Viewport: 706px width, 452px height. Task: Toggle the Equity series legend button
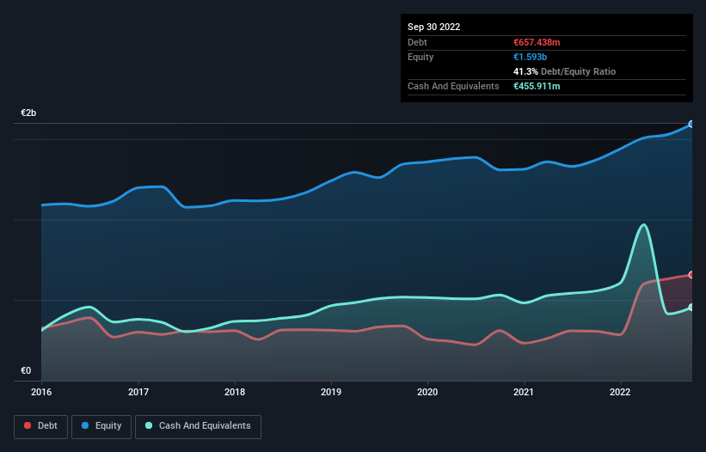pos(101,426)
